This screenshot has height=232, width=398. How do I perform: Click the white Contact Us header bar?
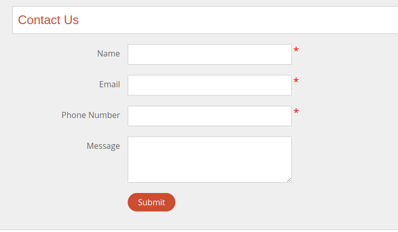coord(231,20)
